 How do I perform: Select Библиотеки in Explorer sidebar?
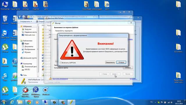[26, 41]
